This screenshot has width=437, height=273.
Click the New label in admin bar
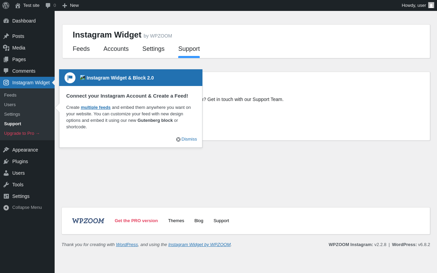click(74, 5)
